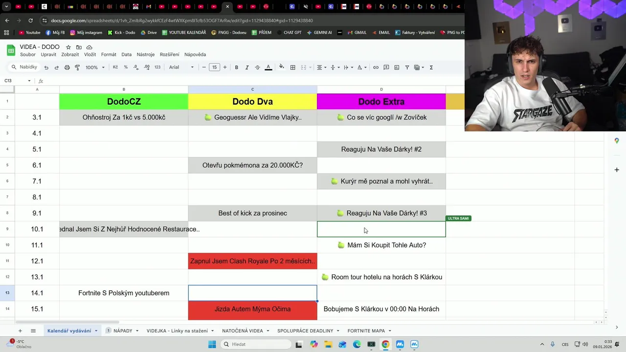Open the Soubor menu
626x352 pixels.
(28, 54)
